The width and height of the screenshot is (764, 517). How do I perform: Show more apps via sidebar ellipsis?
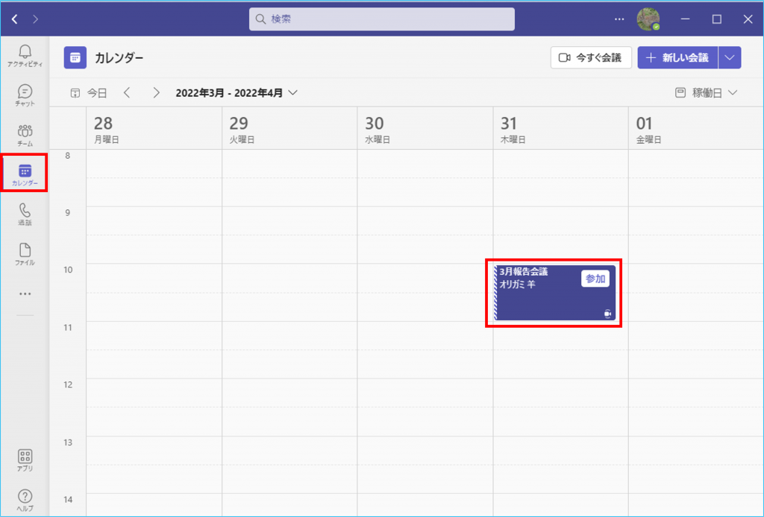[x=25, y=294]
